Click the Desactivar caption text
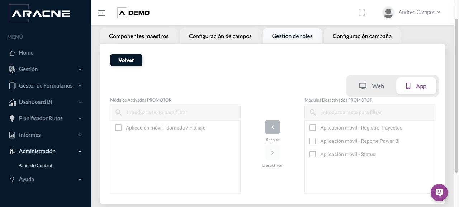 tap(273, 165)
